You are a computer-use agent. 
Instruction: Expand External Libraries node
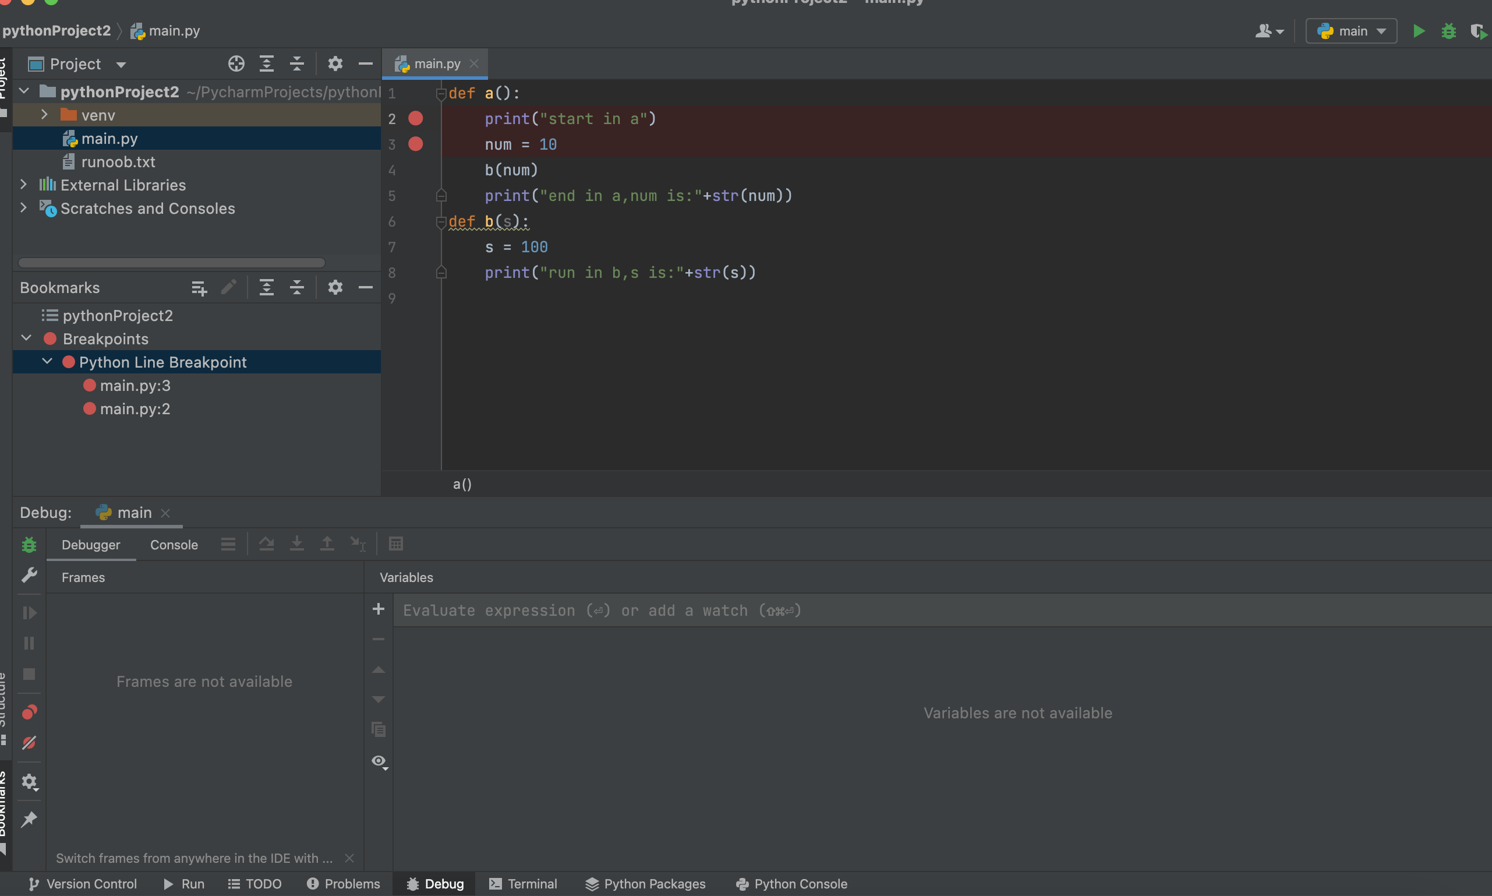click(x=23, y=184)
